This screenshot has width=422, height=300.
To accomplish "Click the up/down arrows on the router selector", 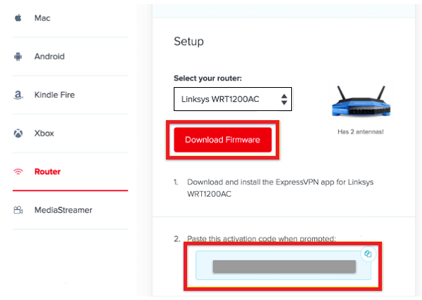I will coord(283,99).
